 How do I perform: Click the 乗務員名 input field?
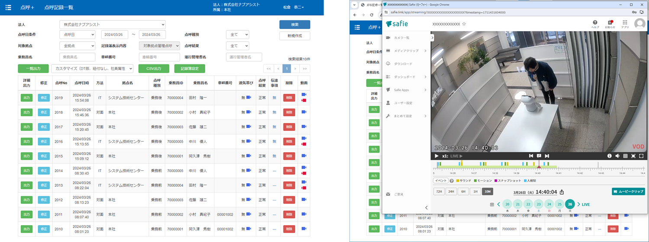[77, 57]
